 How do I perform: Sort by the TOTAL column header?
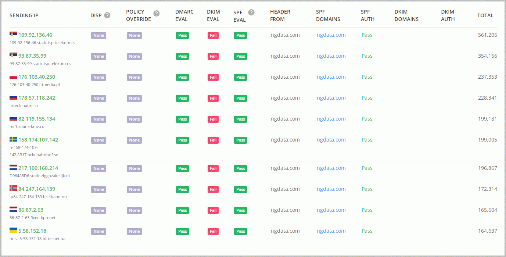point(485,15)
